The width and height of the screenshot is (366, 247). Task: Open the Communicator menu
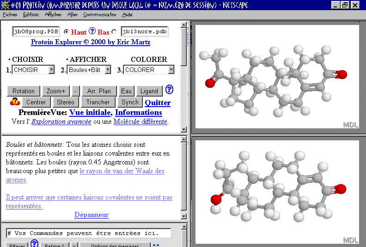coord(100,14)
